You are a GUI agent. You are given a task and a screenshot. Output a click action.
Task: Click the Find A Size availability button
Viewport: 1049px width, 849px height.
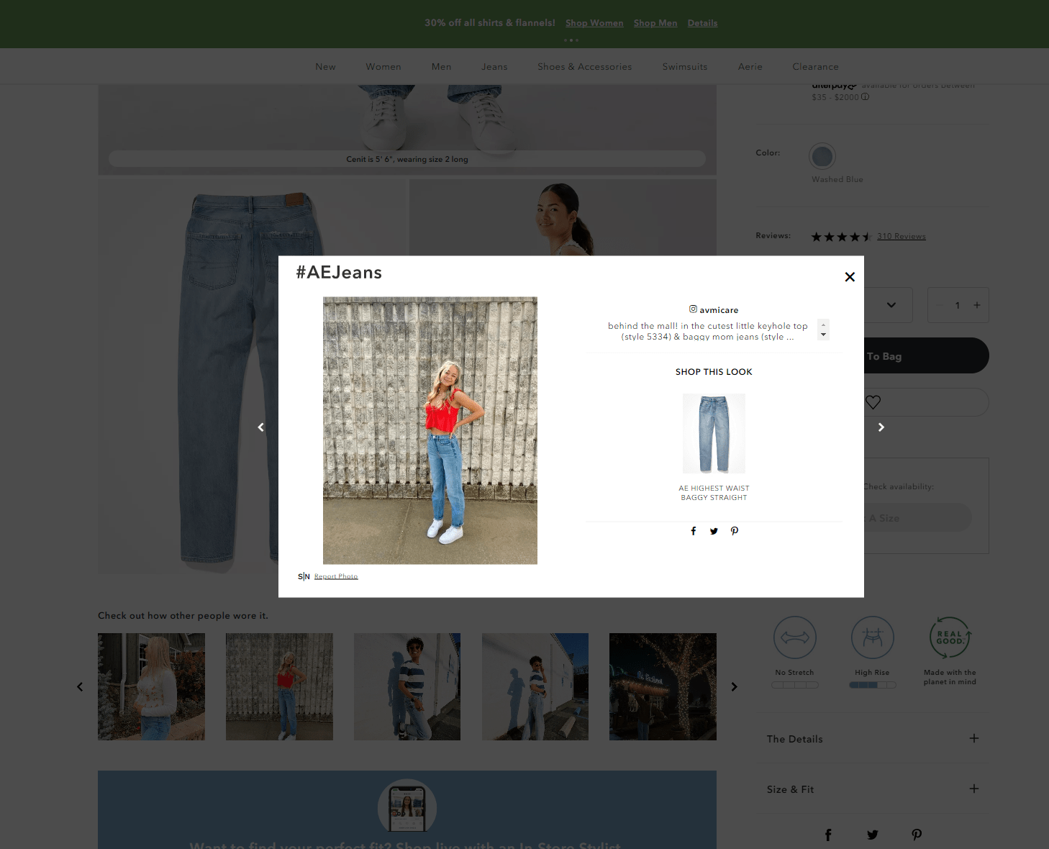click(917, 518)
